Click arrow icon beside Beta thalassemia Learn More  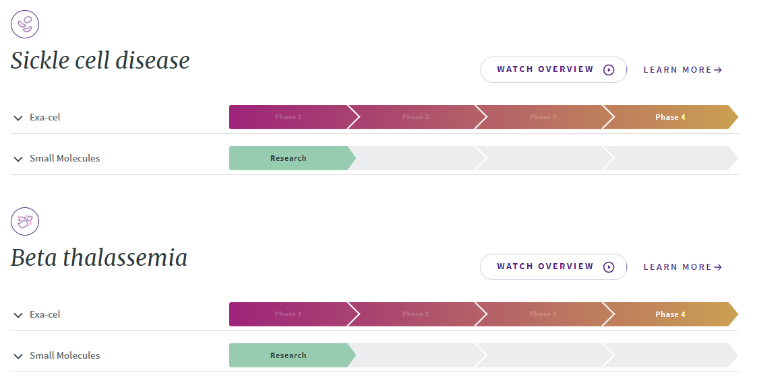[x=718, y=267]
